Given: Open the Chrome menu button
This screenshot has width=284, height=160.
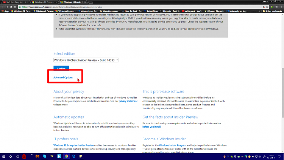Looking at the screenshot, I should (281, 7).
